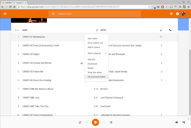Viewport: 191px width, 128px height.
Task: Click the album art thumbnail
Action: (x=29, y=20)
